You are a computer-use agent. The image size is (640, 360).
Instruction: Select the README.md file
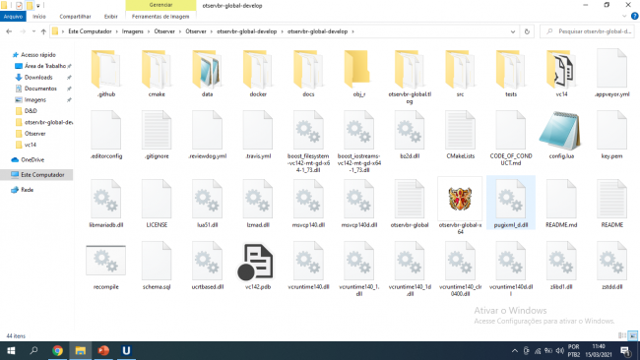tap(561, 204)
